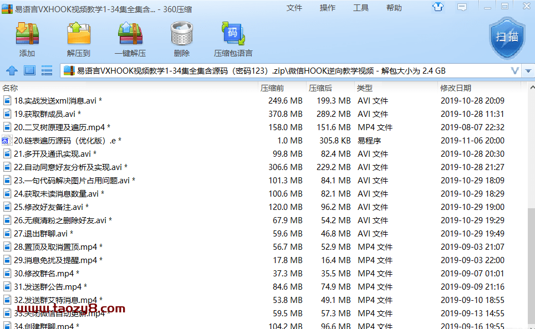This screenshot has width=535, height=329.
Task: Select the file 25.修改好友备注.avi
Action: 48,207
